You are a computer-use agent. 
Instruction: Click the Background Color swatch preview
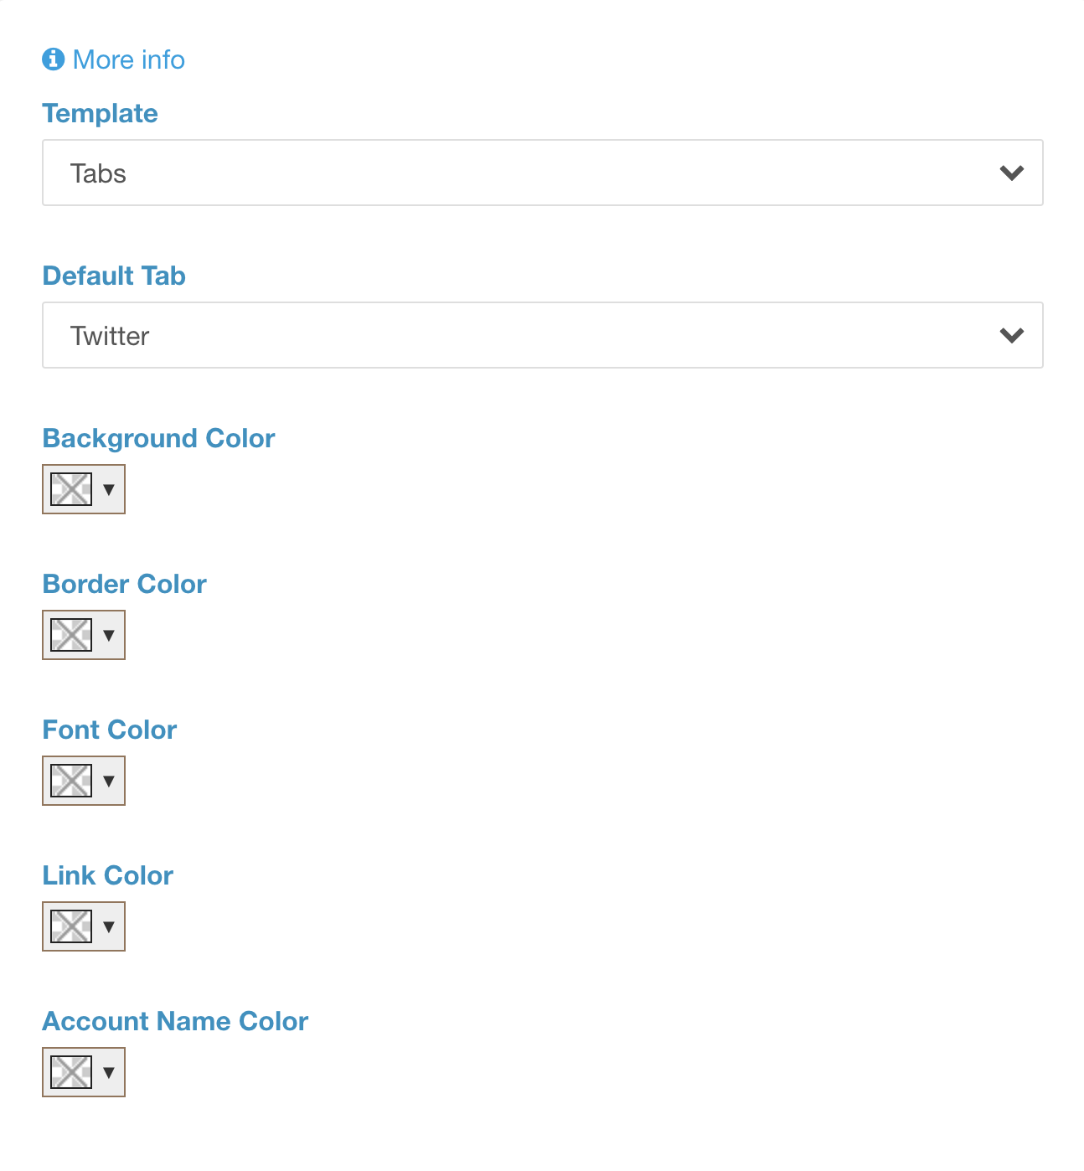click(71, 489)
